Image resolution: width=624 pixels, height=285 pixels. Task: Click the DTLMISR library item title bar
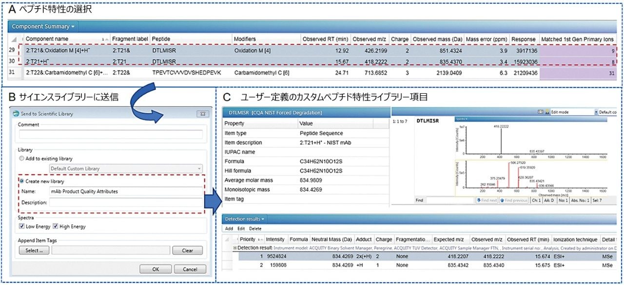click(x=306, y=112)
